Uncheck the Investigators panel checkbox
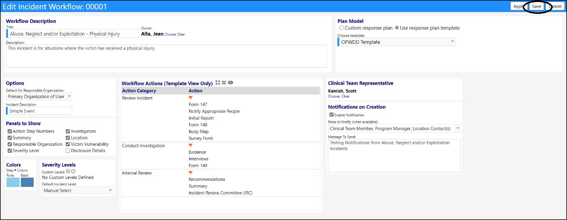The width and height of the screenshot is (567, 220). (68, 131)
